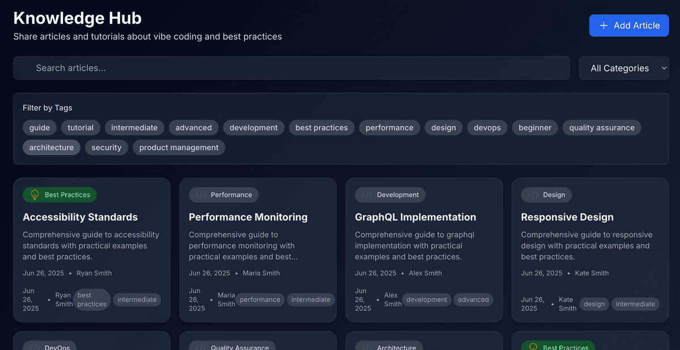Click the code icon in Development badge

click(x=367, y=195)
